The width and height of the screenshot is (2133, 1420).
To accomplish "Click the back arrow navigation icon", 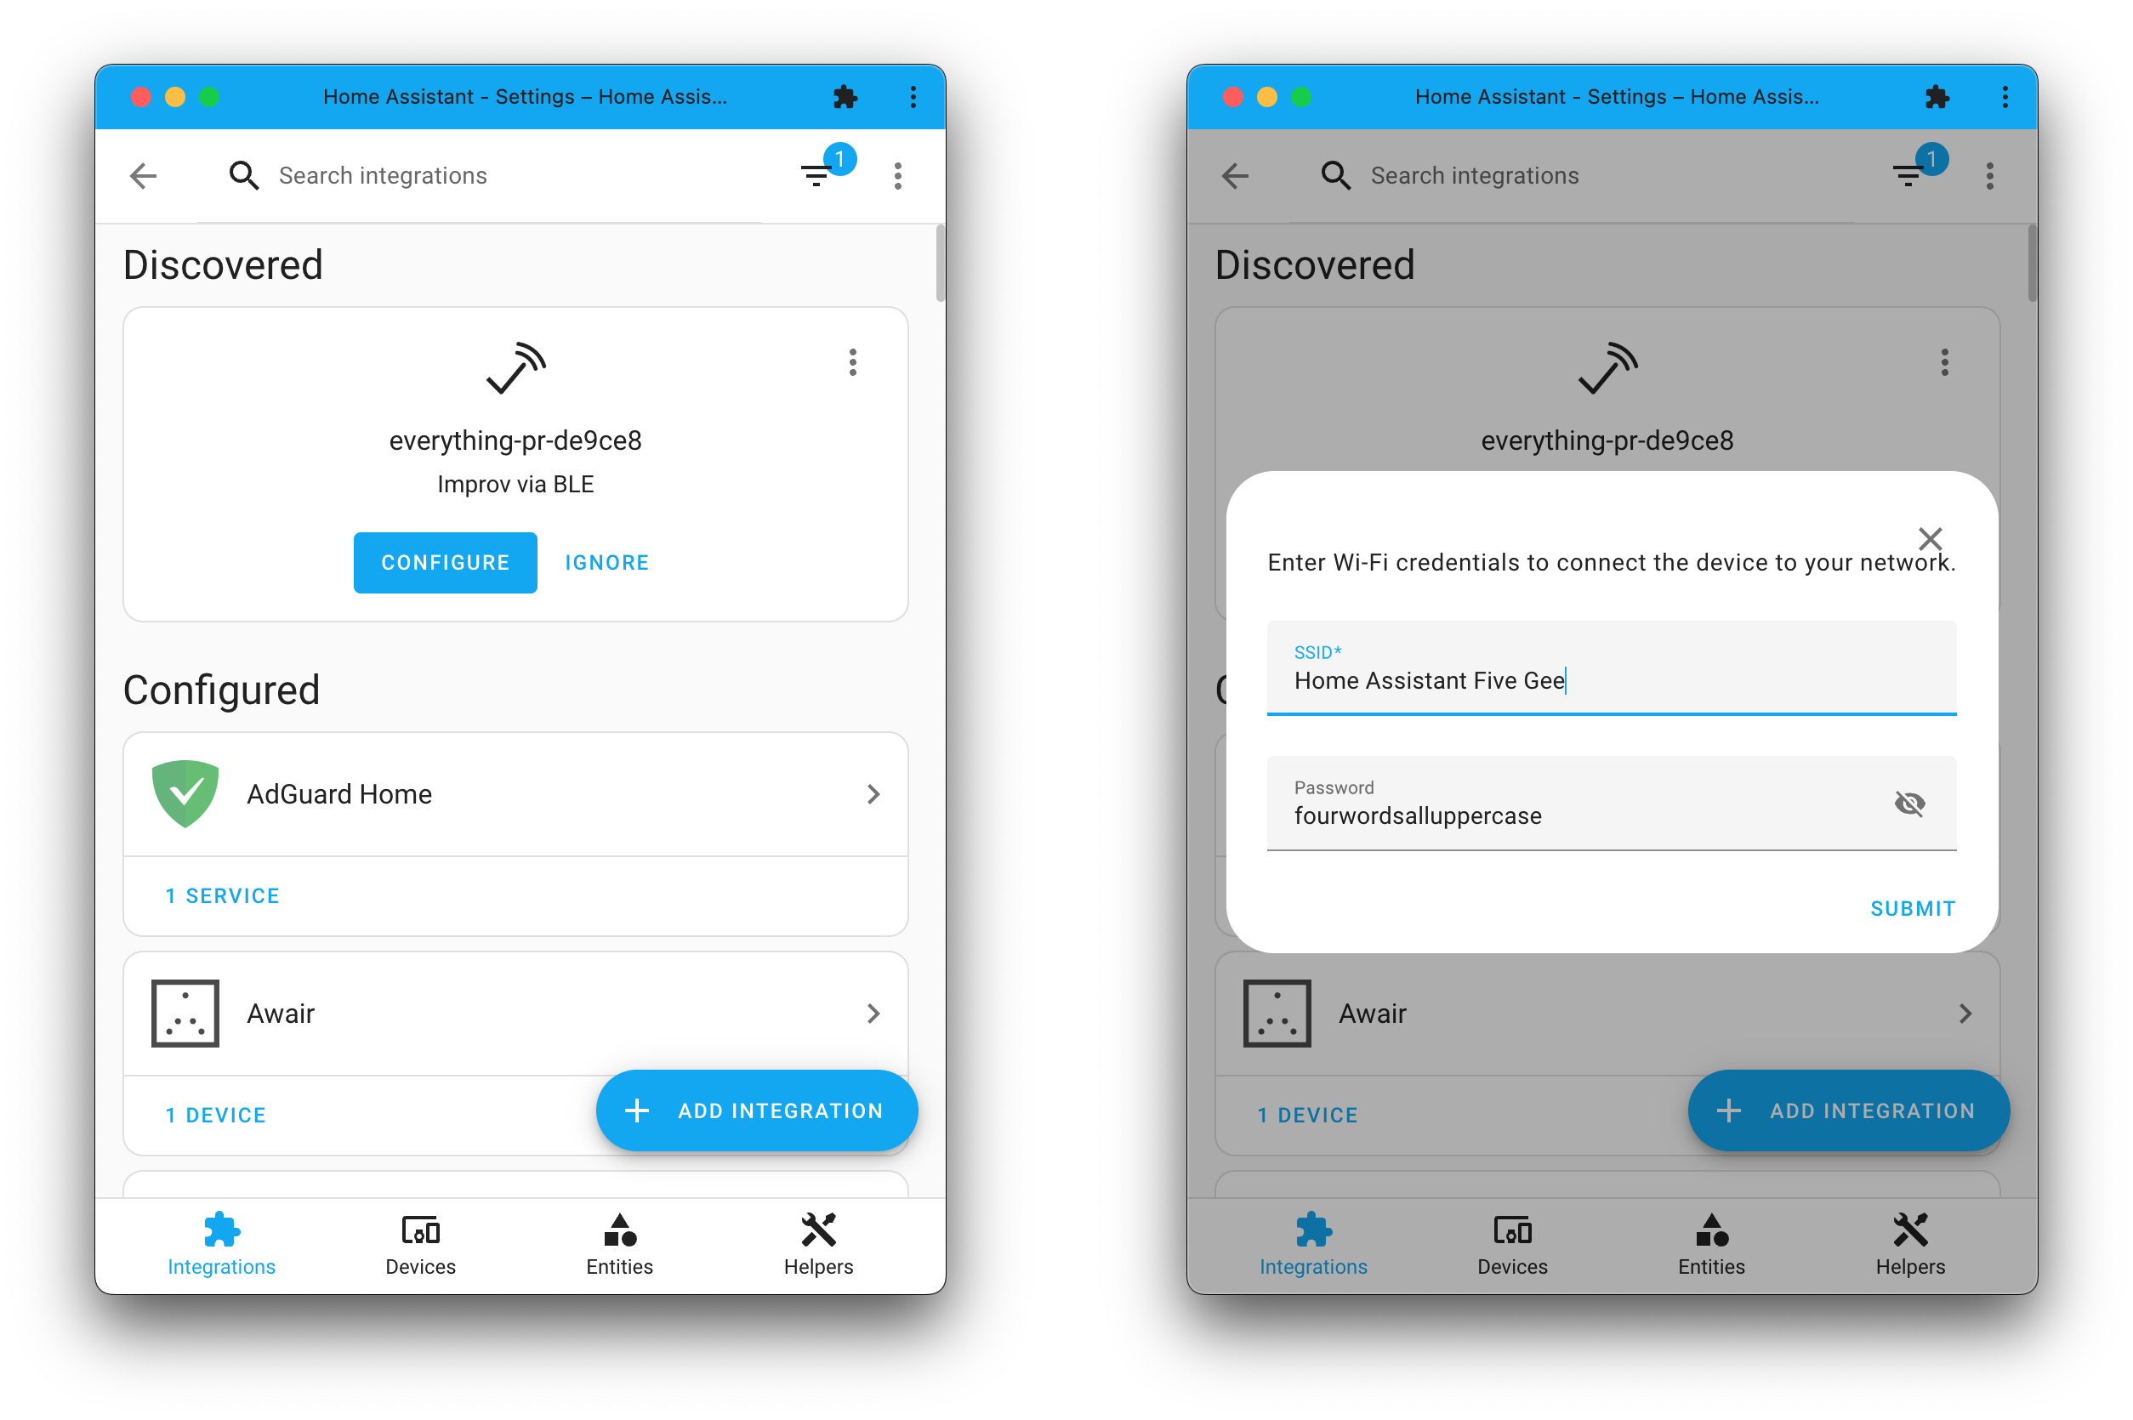I will (145, 174).
